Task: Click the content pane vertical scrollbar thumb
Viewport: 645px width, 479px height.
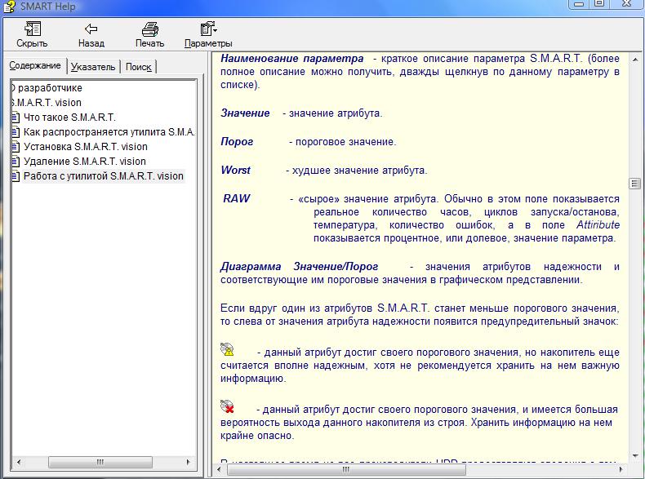Action: click(x=634, y=184)
